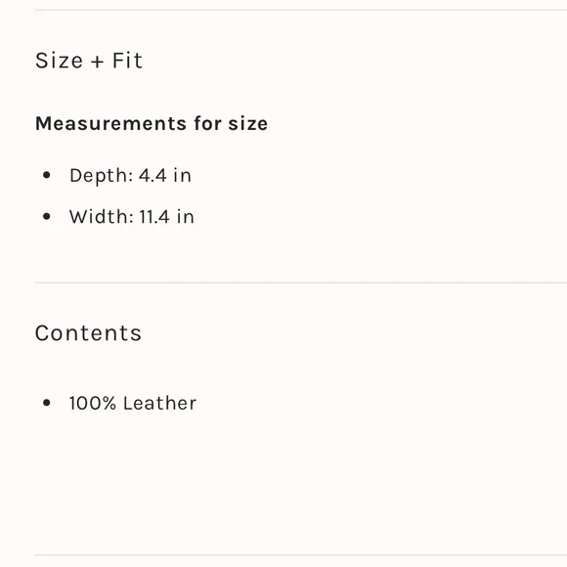This screenshot has width=567, height=567.
Task: Click the word Size in the top heading
Action: [x=59, y=61]
